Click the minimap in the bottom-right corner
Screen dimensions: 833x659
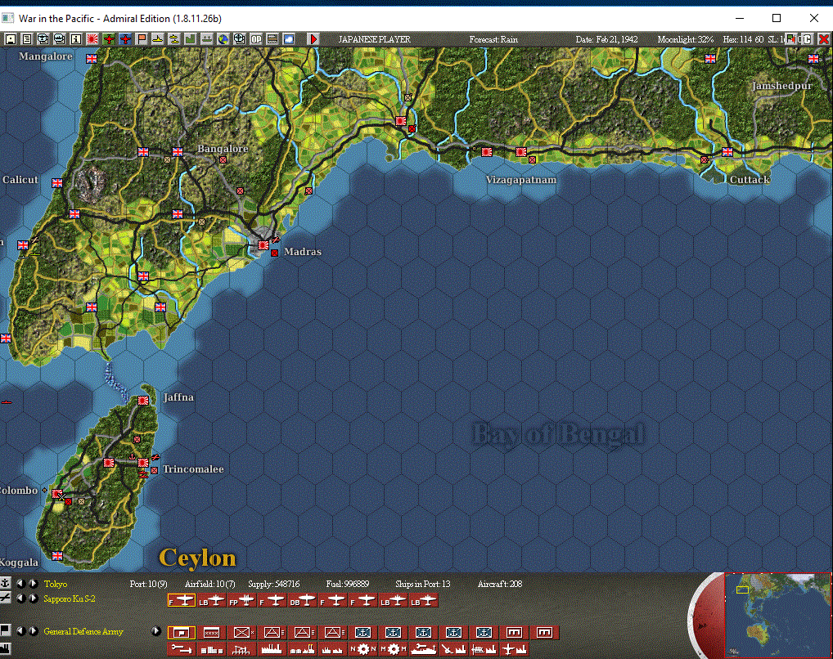[777, 616]
